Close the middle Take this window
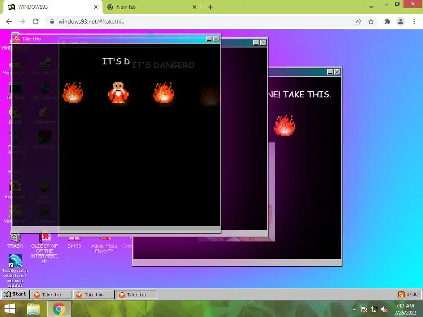Screen dimensions: 423x317 (x=263, y=43)
